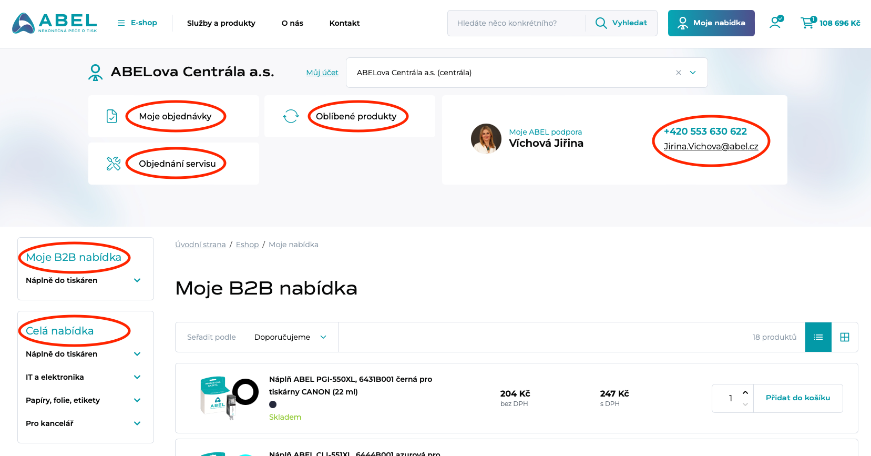Click cart total 108 696 Kč
Image resolution: width=871 pixels, height=456 pixels.
click(x=839, y=23)
